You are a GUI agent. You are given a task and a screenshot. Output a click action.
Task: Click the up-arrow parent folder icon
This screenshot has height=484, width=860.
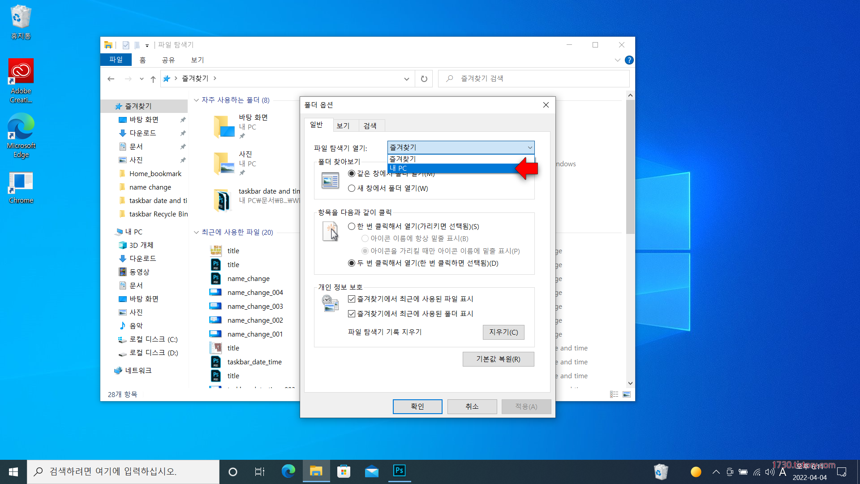(153, 79)
